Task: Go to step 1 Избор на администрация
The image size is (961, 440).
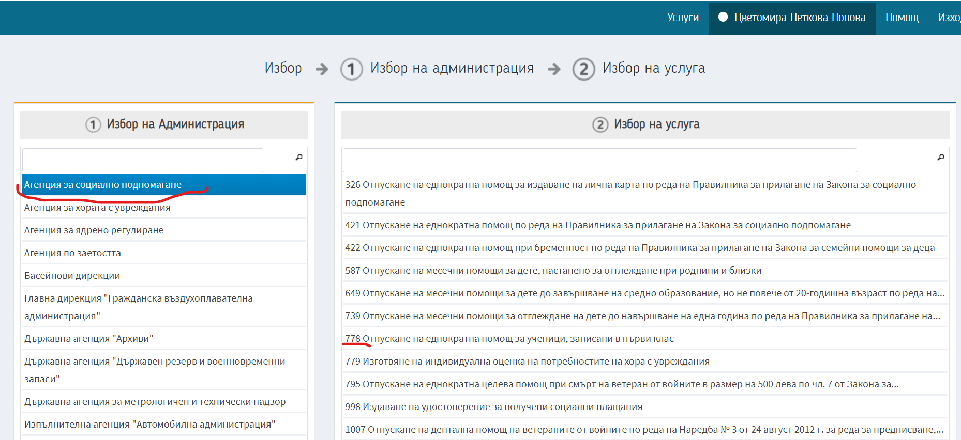Action: pyautogui.click(x=437, y=69)
